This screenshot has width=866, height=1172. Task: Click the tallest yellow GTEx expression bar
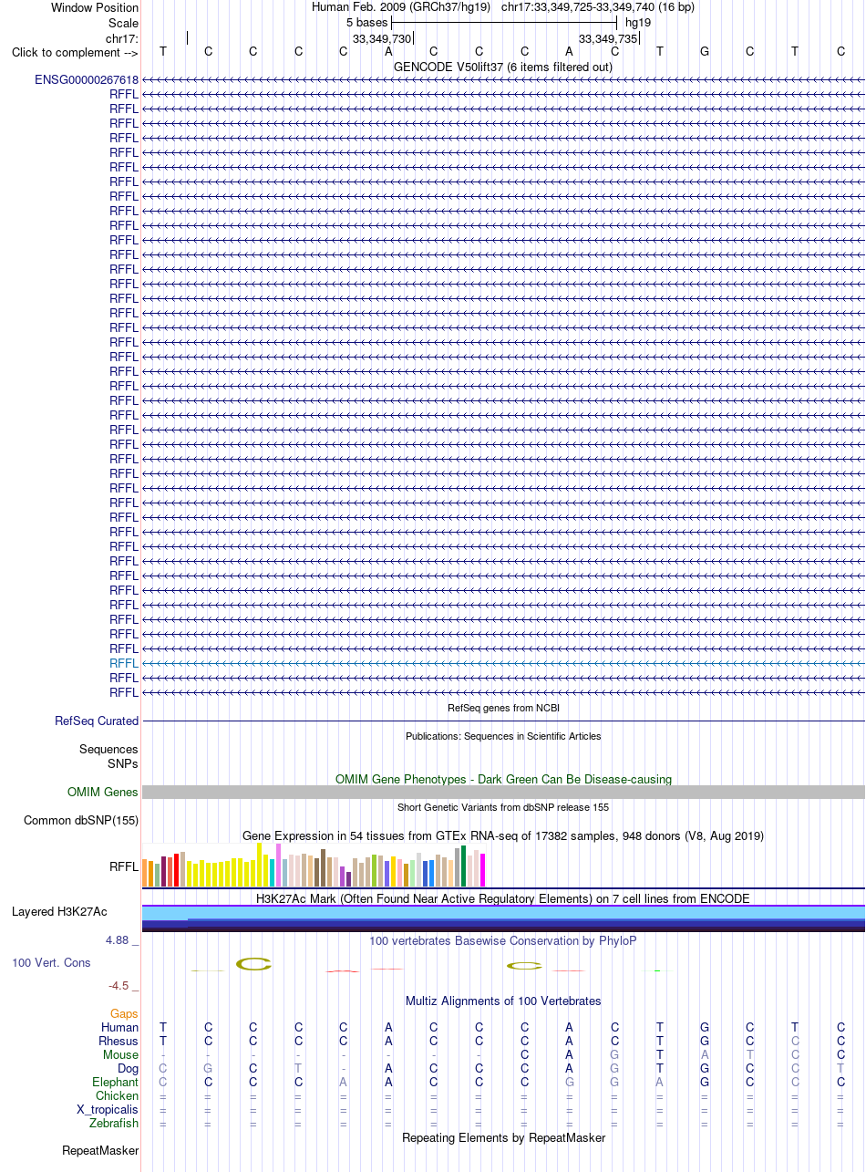[x=260, y=864]
